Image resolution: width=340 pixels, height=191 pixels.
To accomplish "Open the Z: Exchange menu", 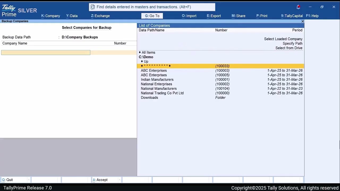I will 100,16.
